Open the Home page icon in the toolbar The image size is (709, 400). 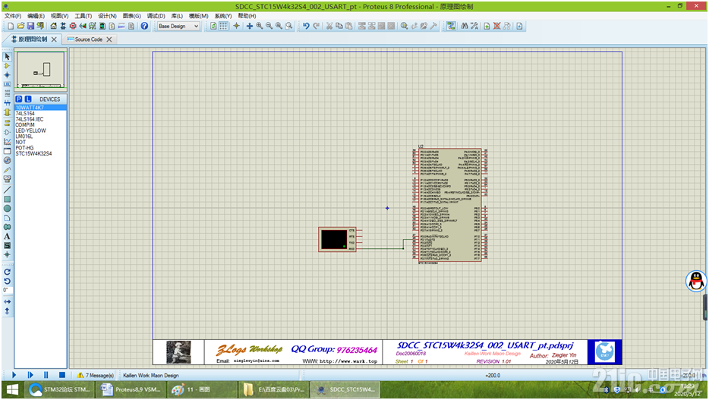53,27
